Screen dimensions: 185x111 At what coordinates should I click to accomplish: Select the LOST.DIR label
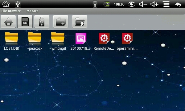coord(11,48)
